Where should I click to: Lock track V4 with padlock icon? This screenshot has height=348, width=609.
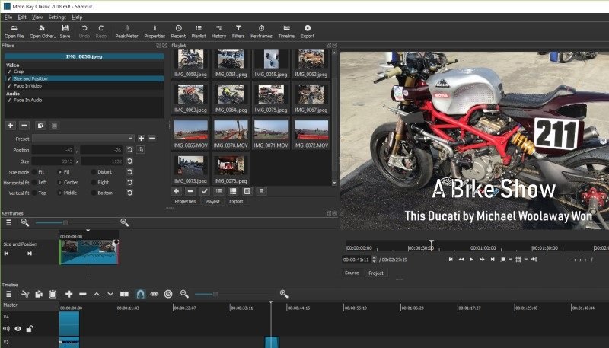pyautogui.click(x=29, y=328)
